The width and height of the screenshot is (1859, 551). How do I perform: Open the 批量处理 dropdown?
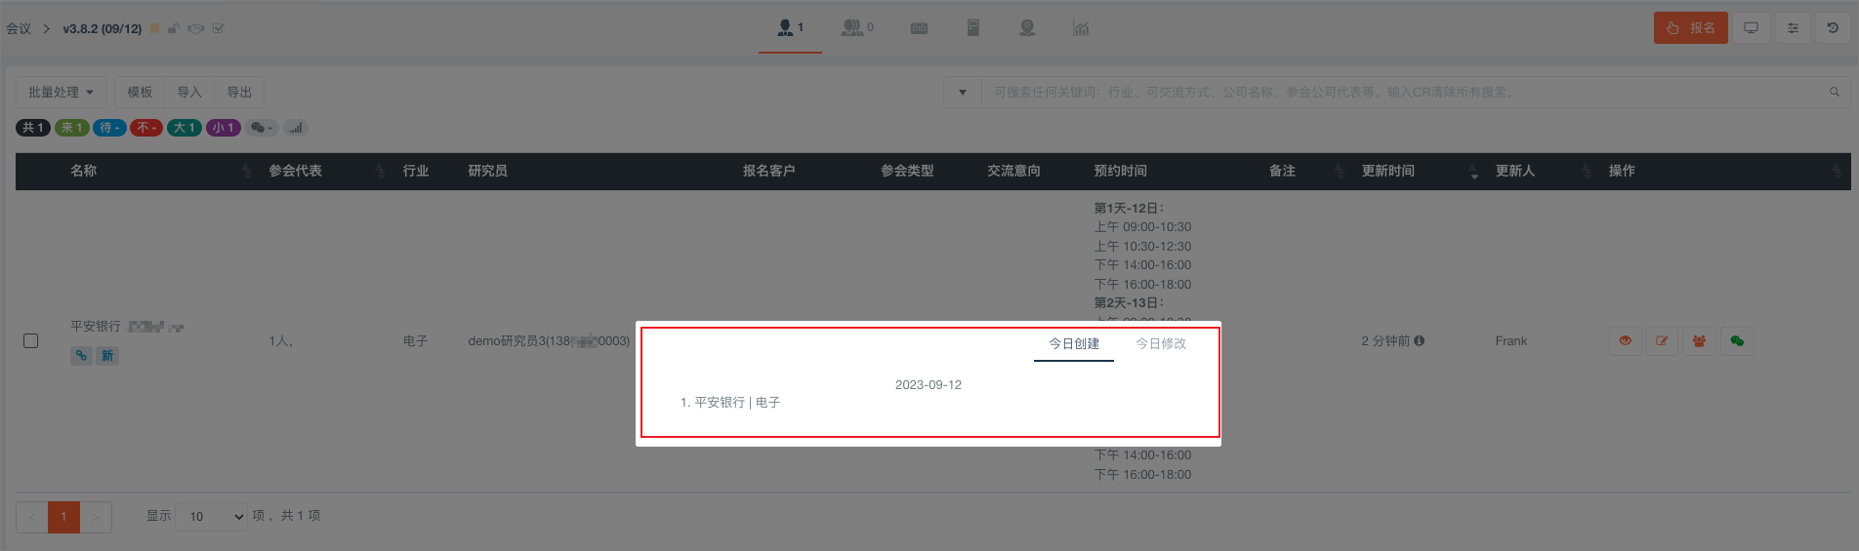point(61,93)
